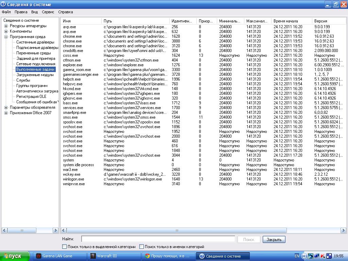The width and height of the screenshot is (348, 261).
Task: Click into the Найти search field
Action: click(158, 239)
